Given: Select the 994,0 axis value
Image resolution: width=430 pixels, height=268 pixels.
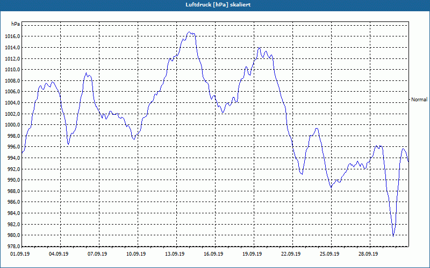Looking at the screenshot, I should (15, 158).
